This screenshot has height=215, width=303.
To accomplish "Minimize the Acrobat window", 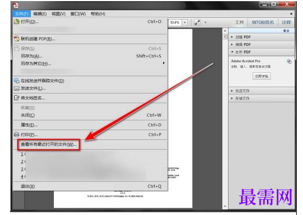I will click(264, 4).
